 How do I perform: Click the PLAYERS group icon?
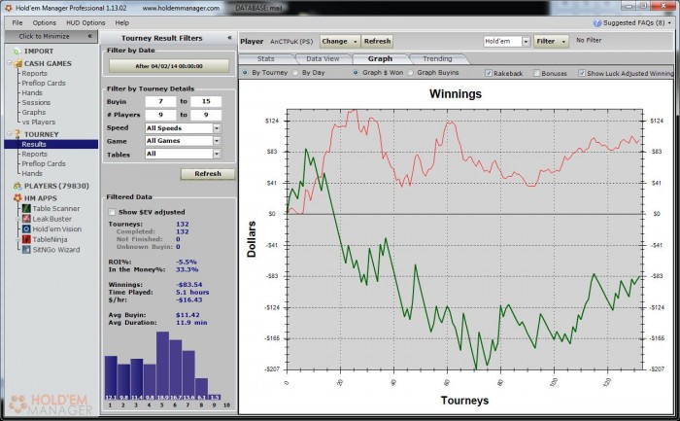point(17,186)
